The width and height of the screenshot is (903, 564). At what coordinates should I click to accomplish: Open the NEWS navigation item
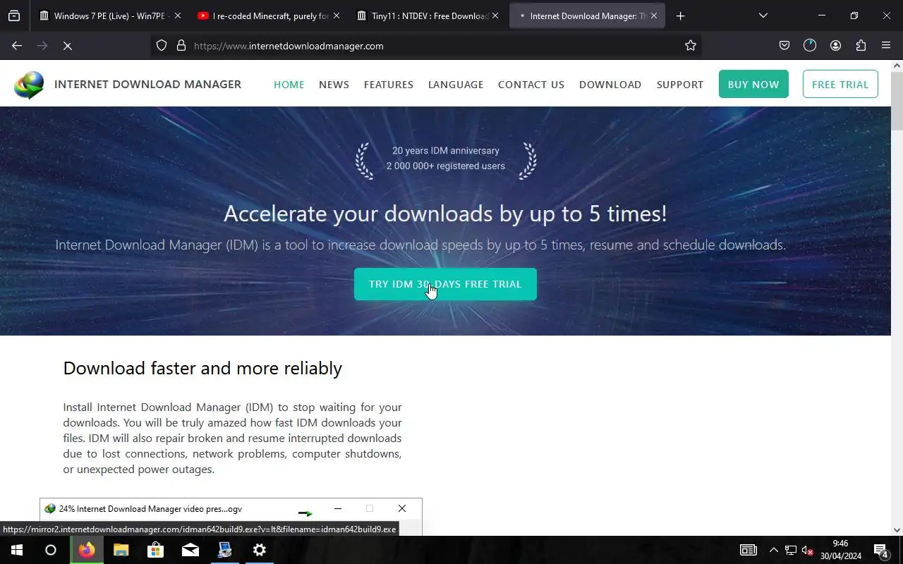point(334,85)
